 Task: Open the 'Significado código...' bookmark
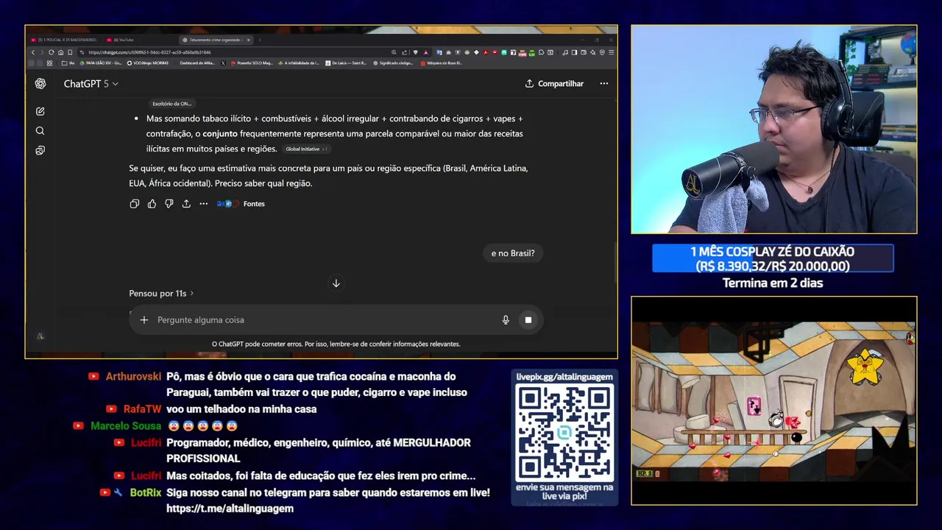(x=394, y=63)
